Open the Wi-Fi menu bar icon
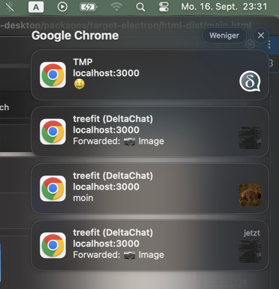 point(117,7)
